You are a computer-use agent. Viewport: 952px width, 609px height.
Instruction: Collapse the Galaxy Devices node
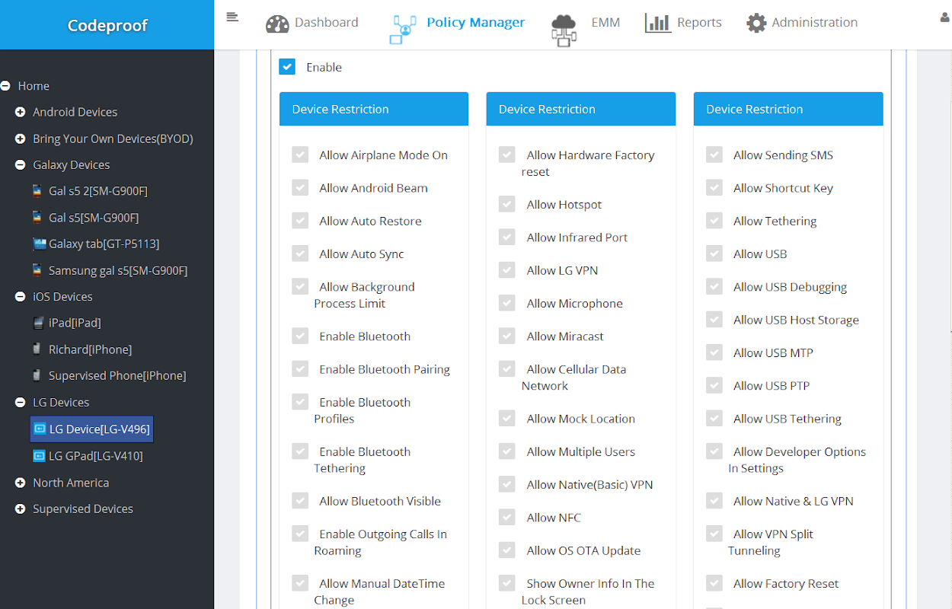(x=20, y=165)
